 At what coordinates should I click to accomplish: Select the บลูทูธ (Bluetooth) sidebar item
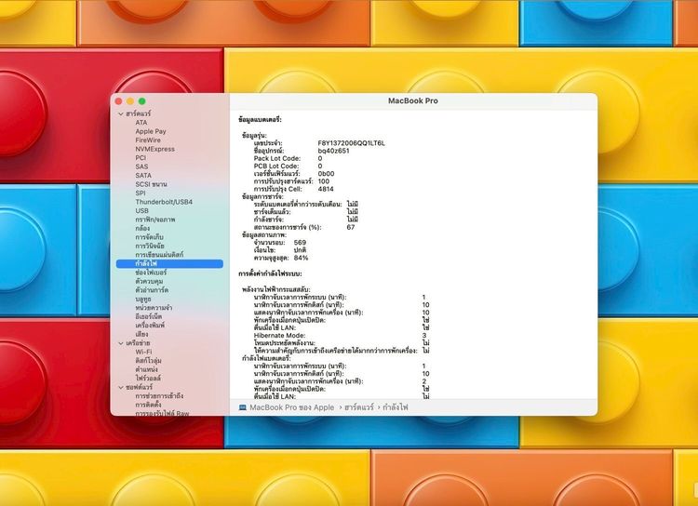click(144, 299)
